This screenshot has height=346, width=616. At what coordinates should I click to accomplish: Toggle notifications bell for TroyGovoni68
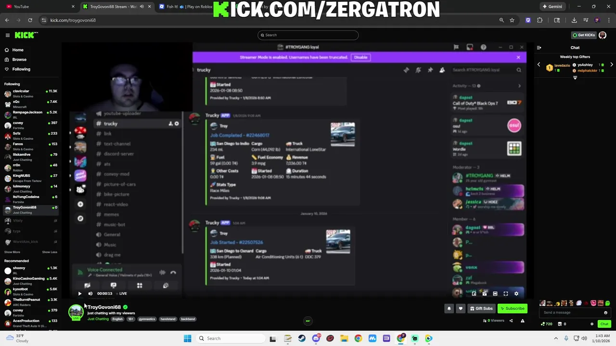449,309
